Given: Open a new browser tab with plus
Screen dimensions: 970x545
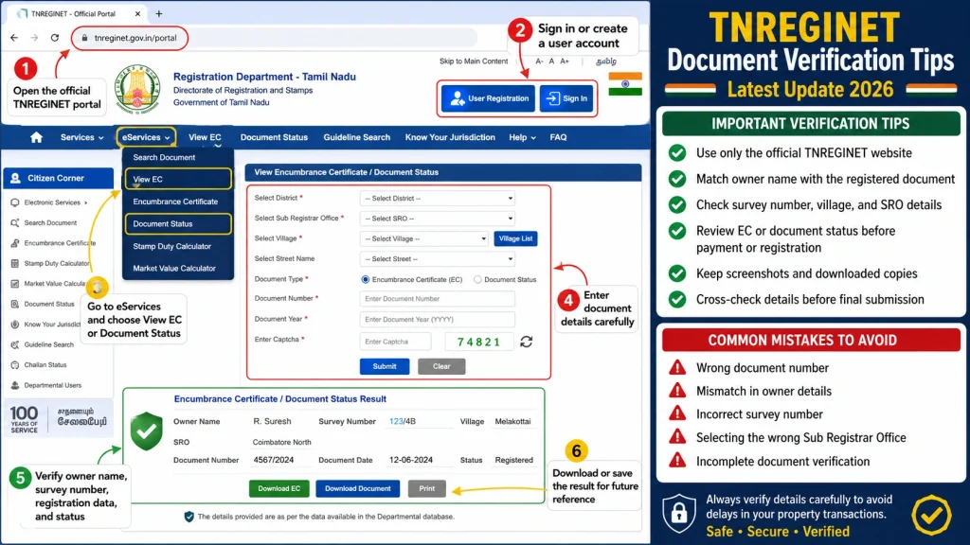Looking at the screenshot, I should click(x=159, y=13).
